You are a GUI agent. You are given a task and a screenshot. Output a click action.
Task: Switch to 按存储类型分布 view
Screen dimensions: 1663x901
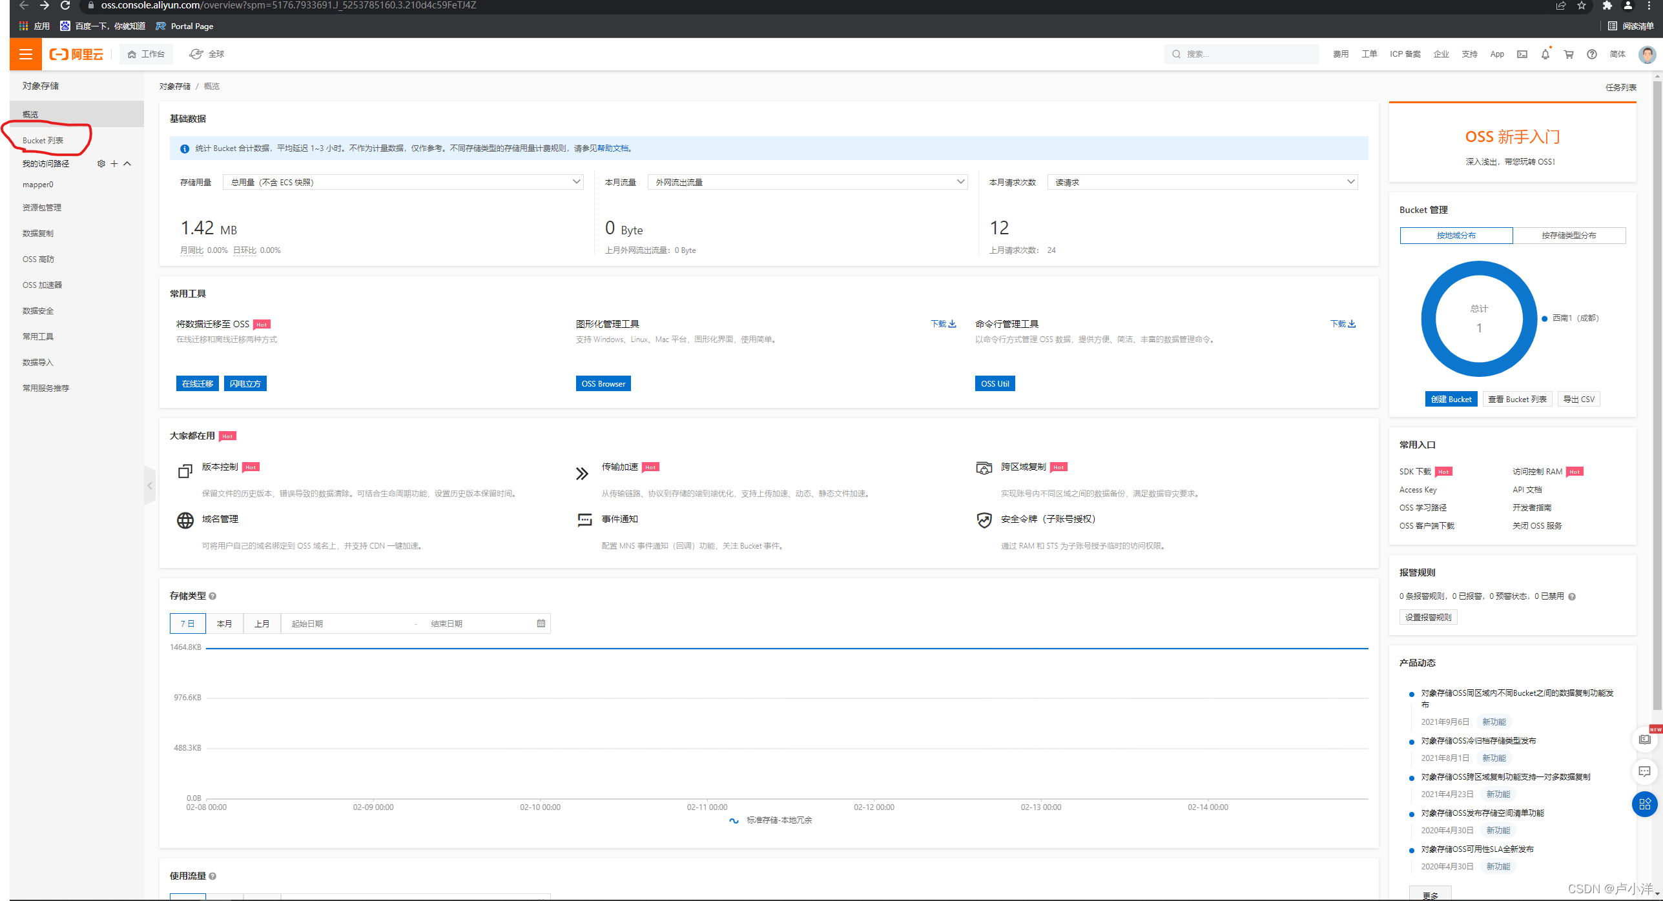[x=1568, y=236]
